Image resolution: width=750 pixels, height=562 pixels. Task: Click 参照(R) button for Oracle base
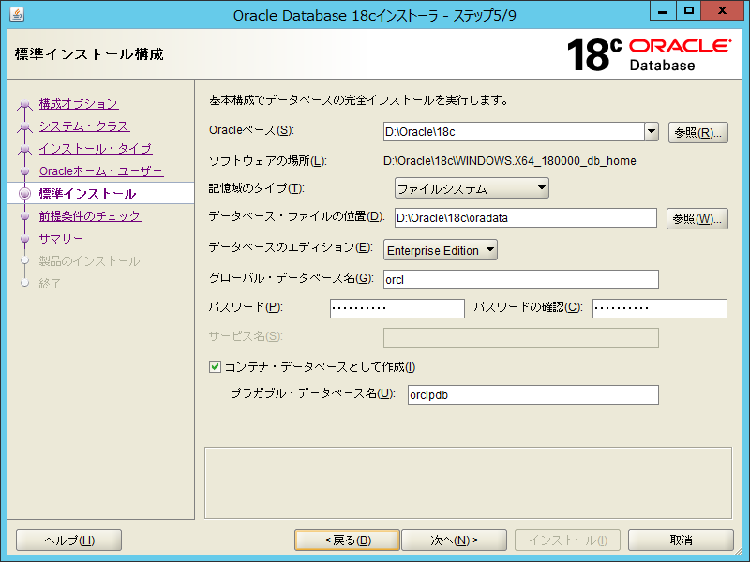698,133
